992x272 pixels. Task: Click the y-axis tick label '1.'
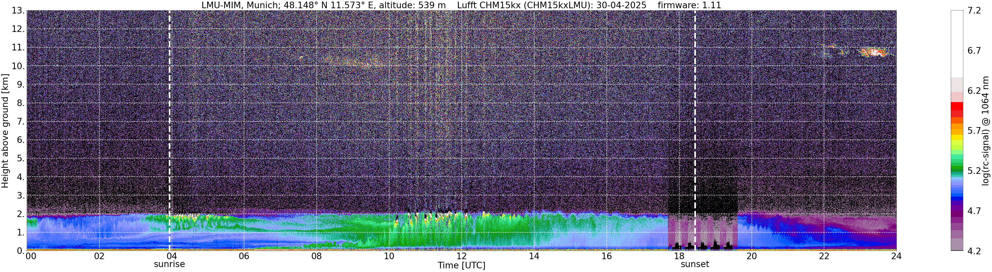(x=21, y=232)
